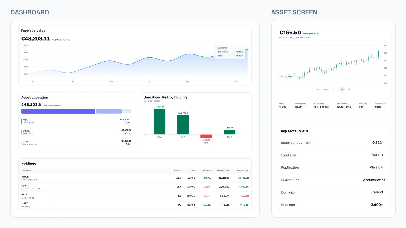Click the '+0.61 (+0.37%)' price change text
The width and height of the screenshot is (406, 228).
click(x=311, y=33)
